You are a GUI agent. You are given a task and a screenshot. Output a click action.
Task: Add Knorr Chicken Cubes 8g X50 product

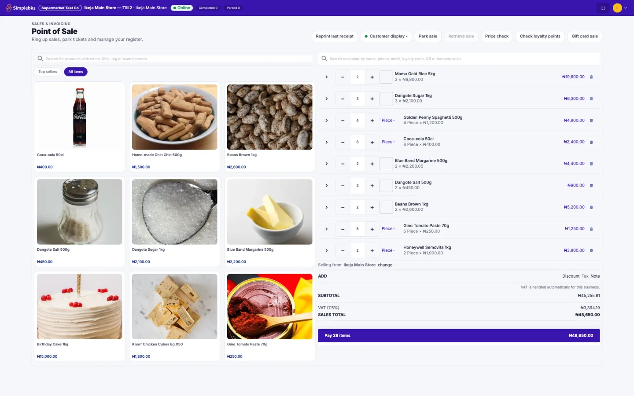[x=175, y=316]
